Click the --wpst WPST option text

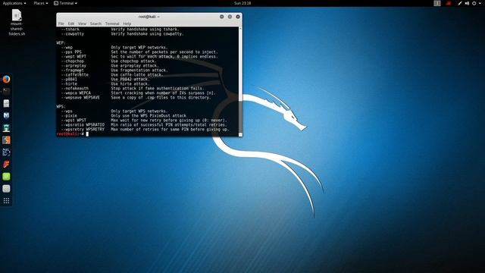point(74,120)
